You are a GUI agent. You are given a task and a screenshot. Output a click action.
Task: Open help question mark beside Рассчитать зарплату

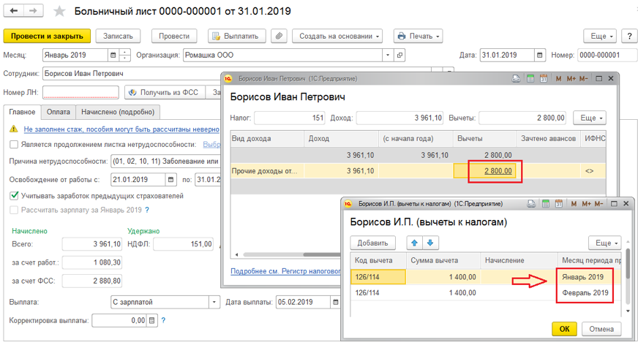pos(147,210)
